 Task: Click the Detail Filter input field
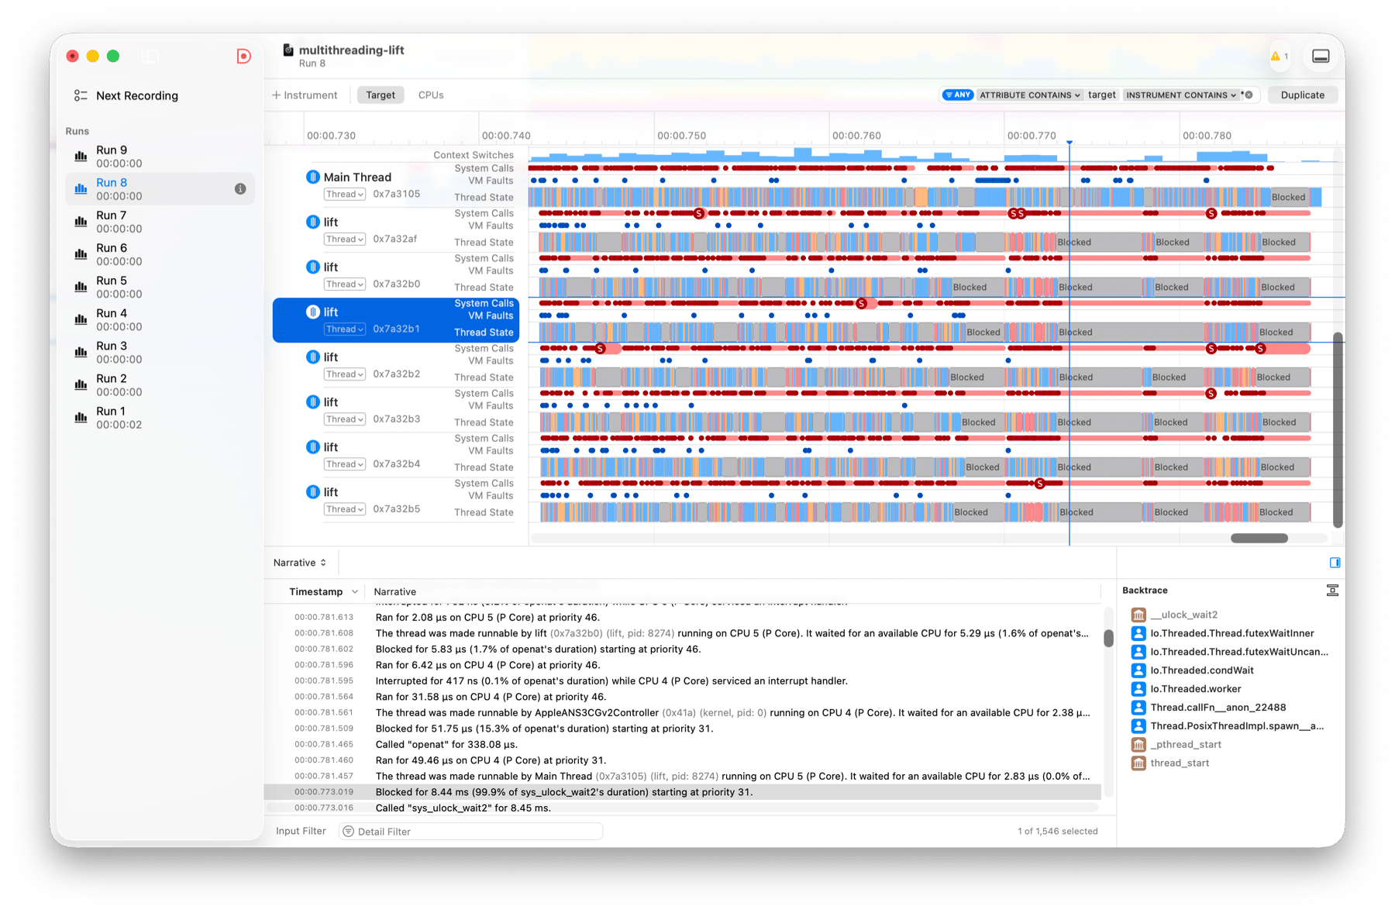[471, 831]
